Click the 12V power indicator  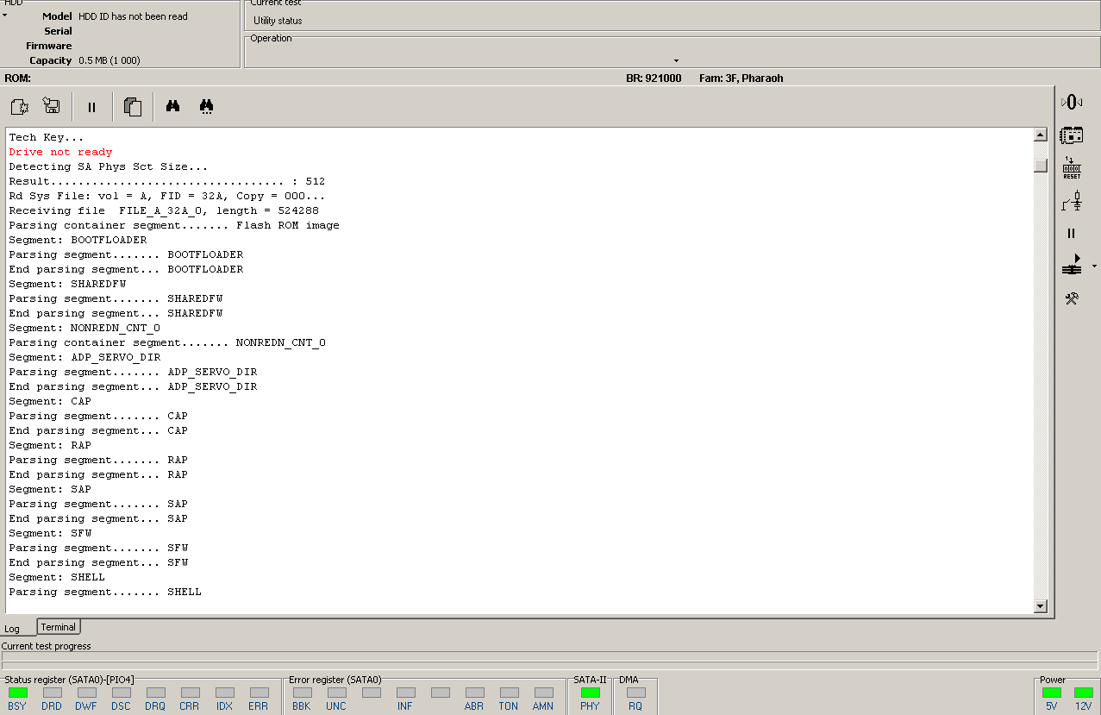pos(1084,693)
